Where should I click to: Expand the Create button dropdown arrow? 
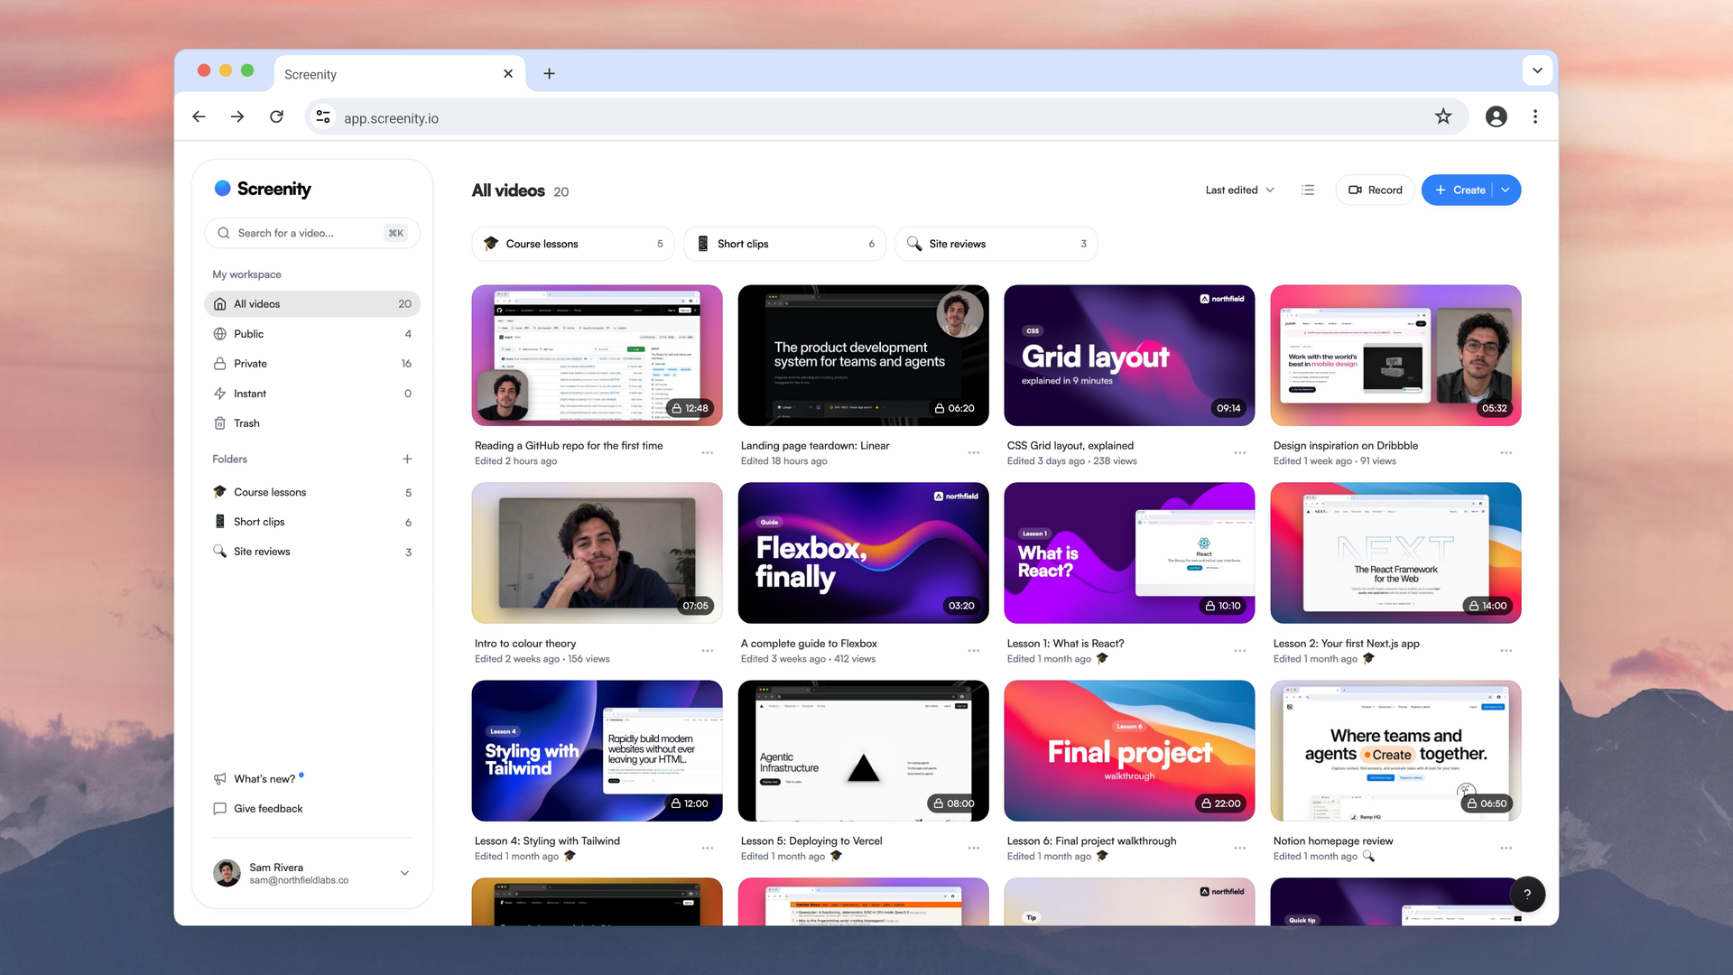click(1506, 190)
